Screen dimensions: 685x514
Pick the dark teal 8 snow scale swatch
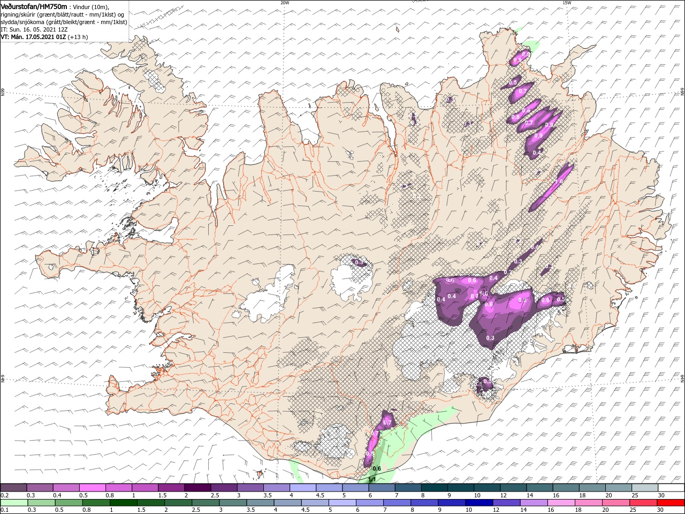point(435,488)
